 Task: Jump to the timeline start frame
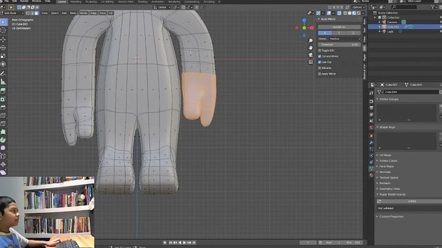[x=171, y=242]
